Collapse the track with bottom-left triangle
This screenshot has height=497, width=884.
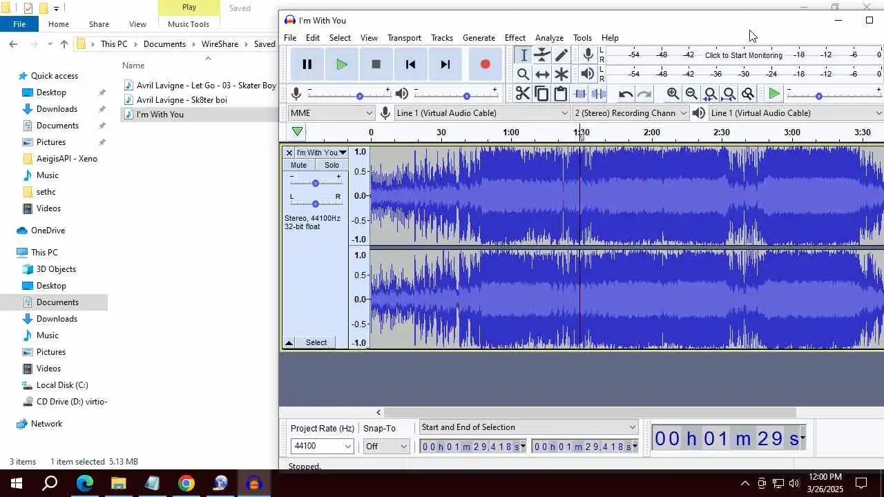(x=289, y=342)
